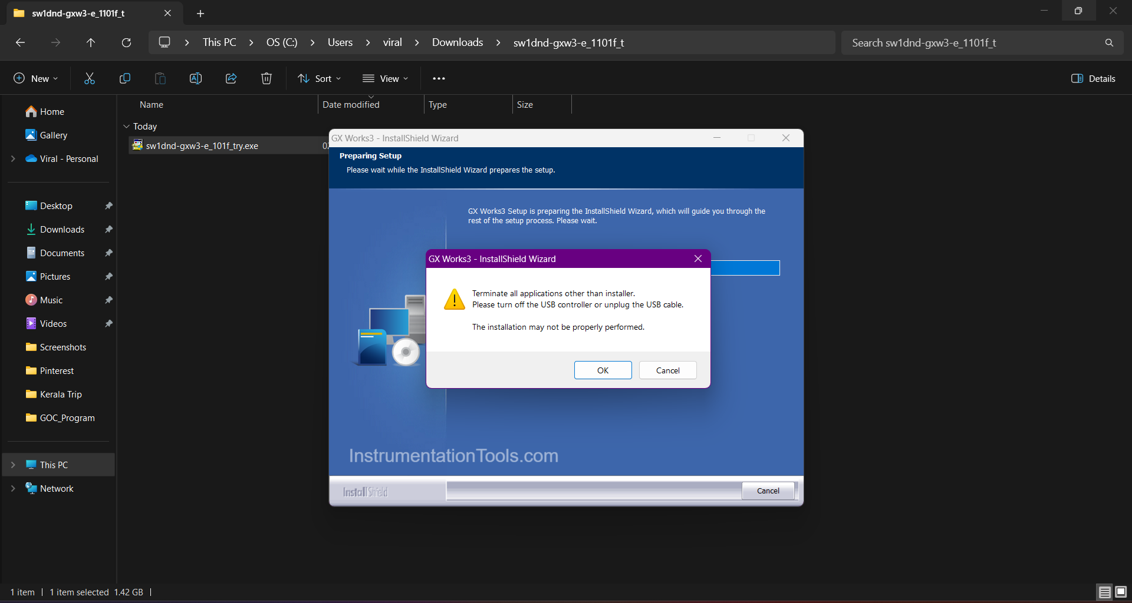Click the Rename icon in the toolbar
This screenshot has height=603, width=1132.
pos(196,78)
